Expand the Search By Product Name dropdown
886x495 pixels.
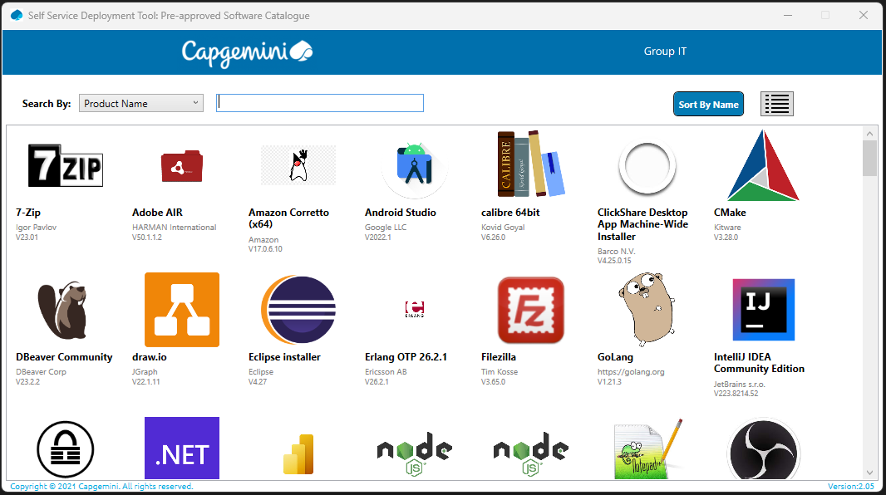141,104
